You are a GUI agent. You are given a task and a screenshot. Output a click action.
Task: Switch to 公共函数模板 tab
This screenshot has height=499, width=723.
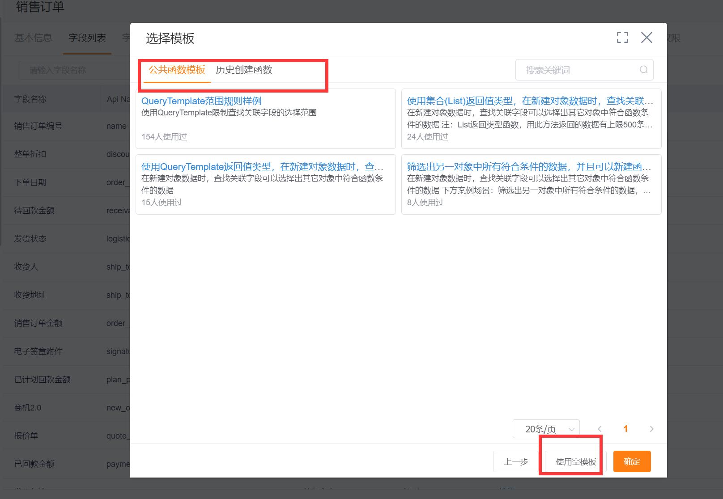[x=177, y=70]
